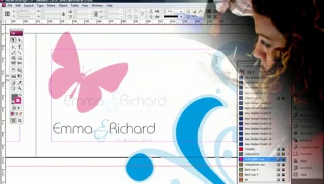This screenshot has width=324, height=184.
Task: Select the Scissors tool
Action: (x=20, y=63)
